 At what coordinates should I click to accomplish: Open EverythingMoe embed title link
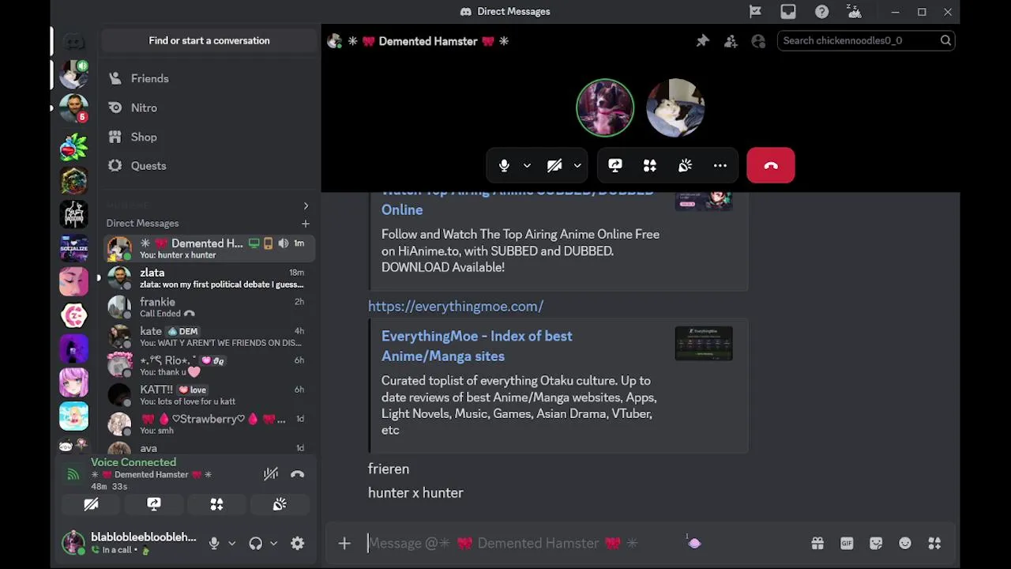[477, 346]
